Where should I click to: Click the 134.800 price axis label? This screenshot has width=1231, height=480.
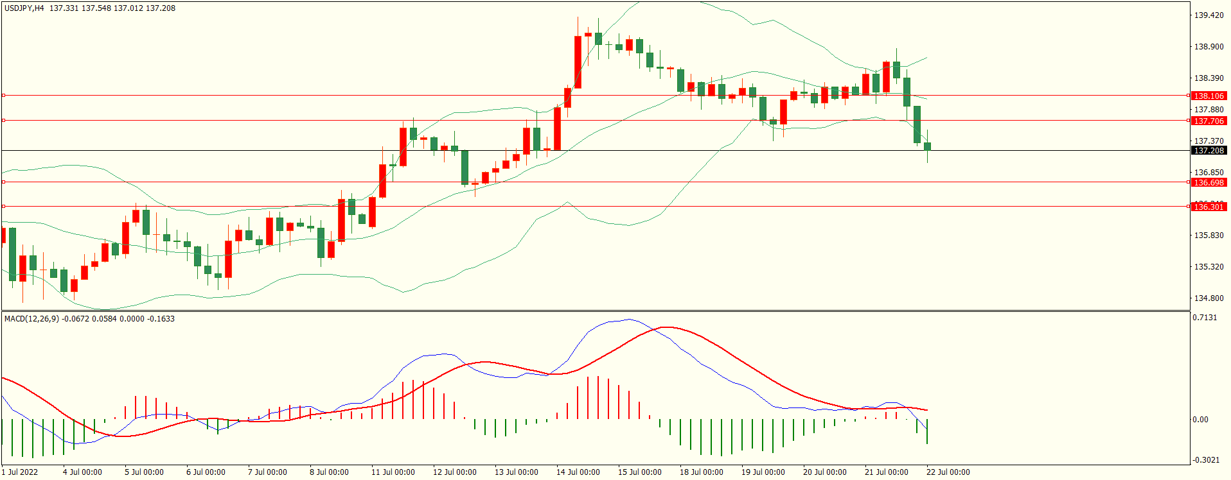(x=1209, y=298)
